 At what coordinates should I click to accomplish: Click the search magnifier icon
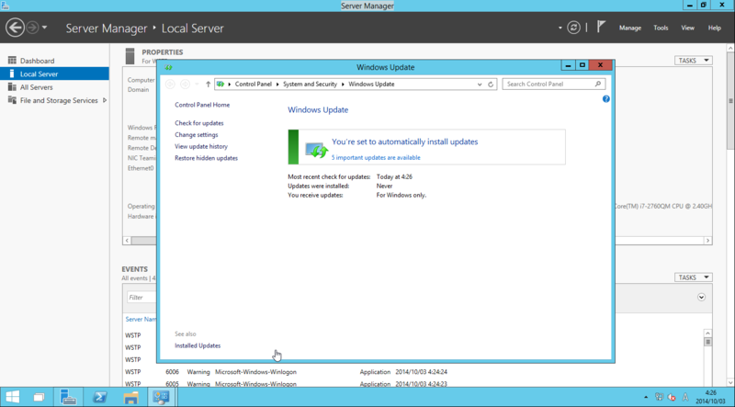pos(598,84)
